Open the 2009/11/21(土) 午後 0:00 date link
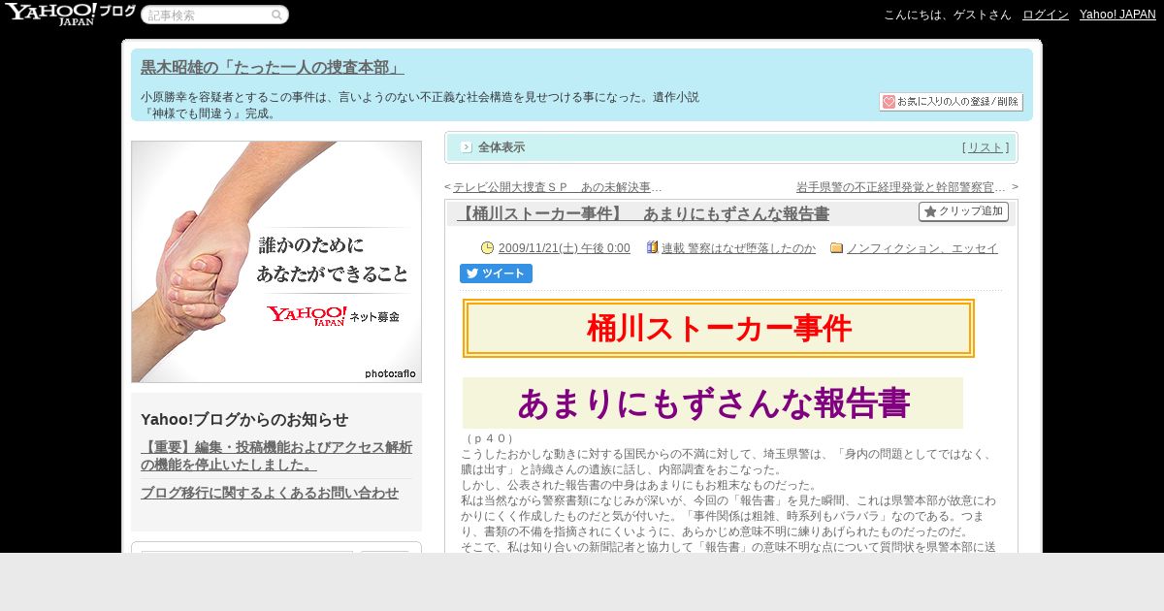 [x=565, y=248]
